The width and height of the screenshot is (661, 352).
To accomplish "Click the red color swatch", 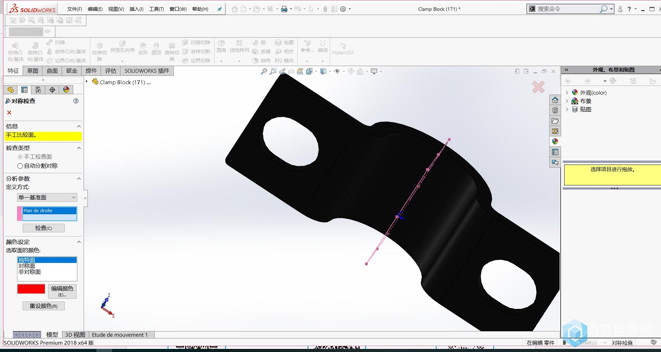I will coord(31,289).
